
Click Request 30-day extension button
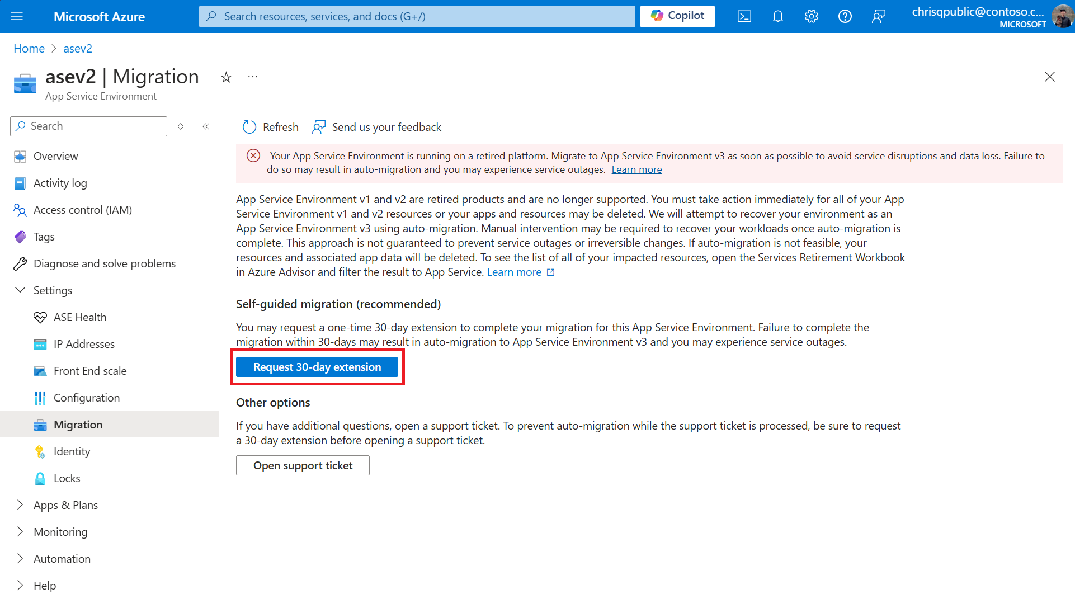tap(318, 367)
